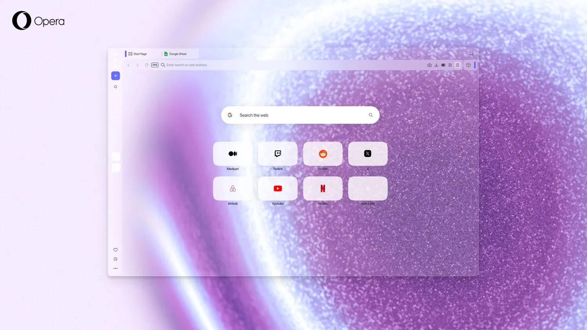The width and height of the screenshot is (587, 330).
Task: Open bookmarks via the sidebar heart icon
Action: point(115,250)
